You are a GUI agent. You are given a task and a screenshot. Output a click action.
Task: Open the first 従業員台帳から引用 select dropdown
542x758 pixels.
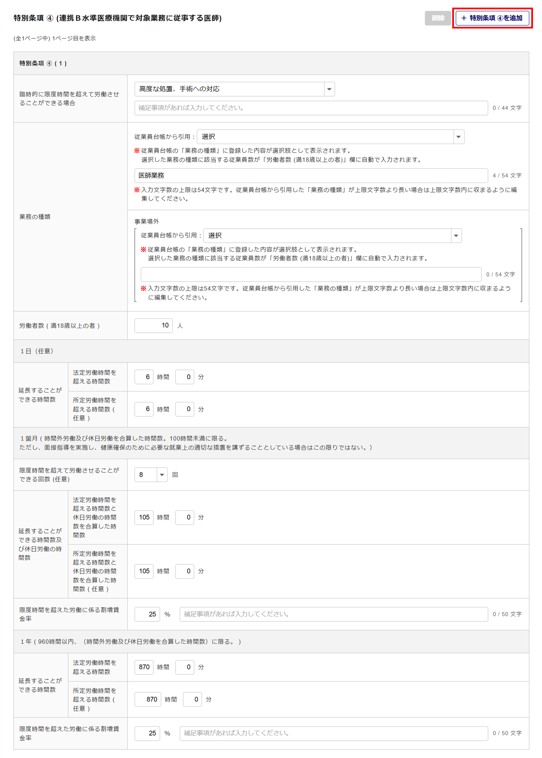pyautogui.click(x=330, y=137)
